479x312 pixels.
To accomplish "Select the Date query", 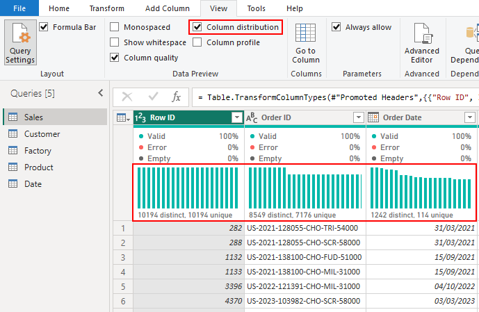I will (x=55, y=183).
